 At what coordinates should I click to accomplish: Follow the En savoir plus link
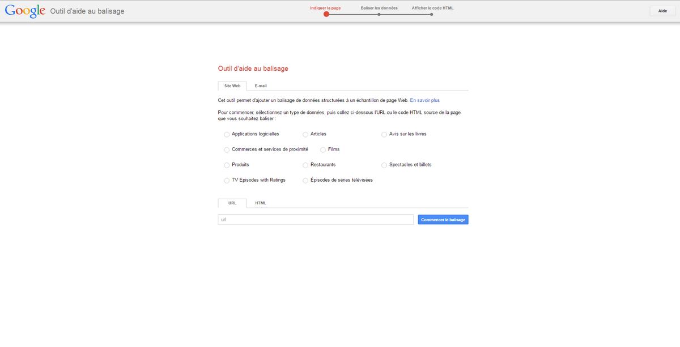click(x=425, y=100)
